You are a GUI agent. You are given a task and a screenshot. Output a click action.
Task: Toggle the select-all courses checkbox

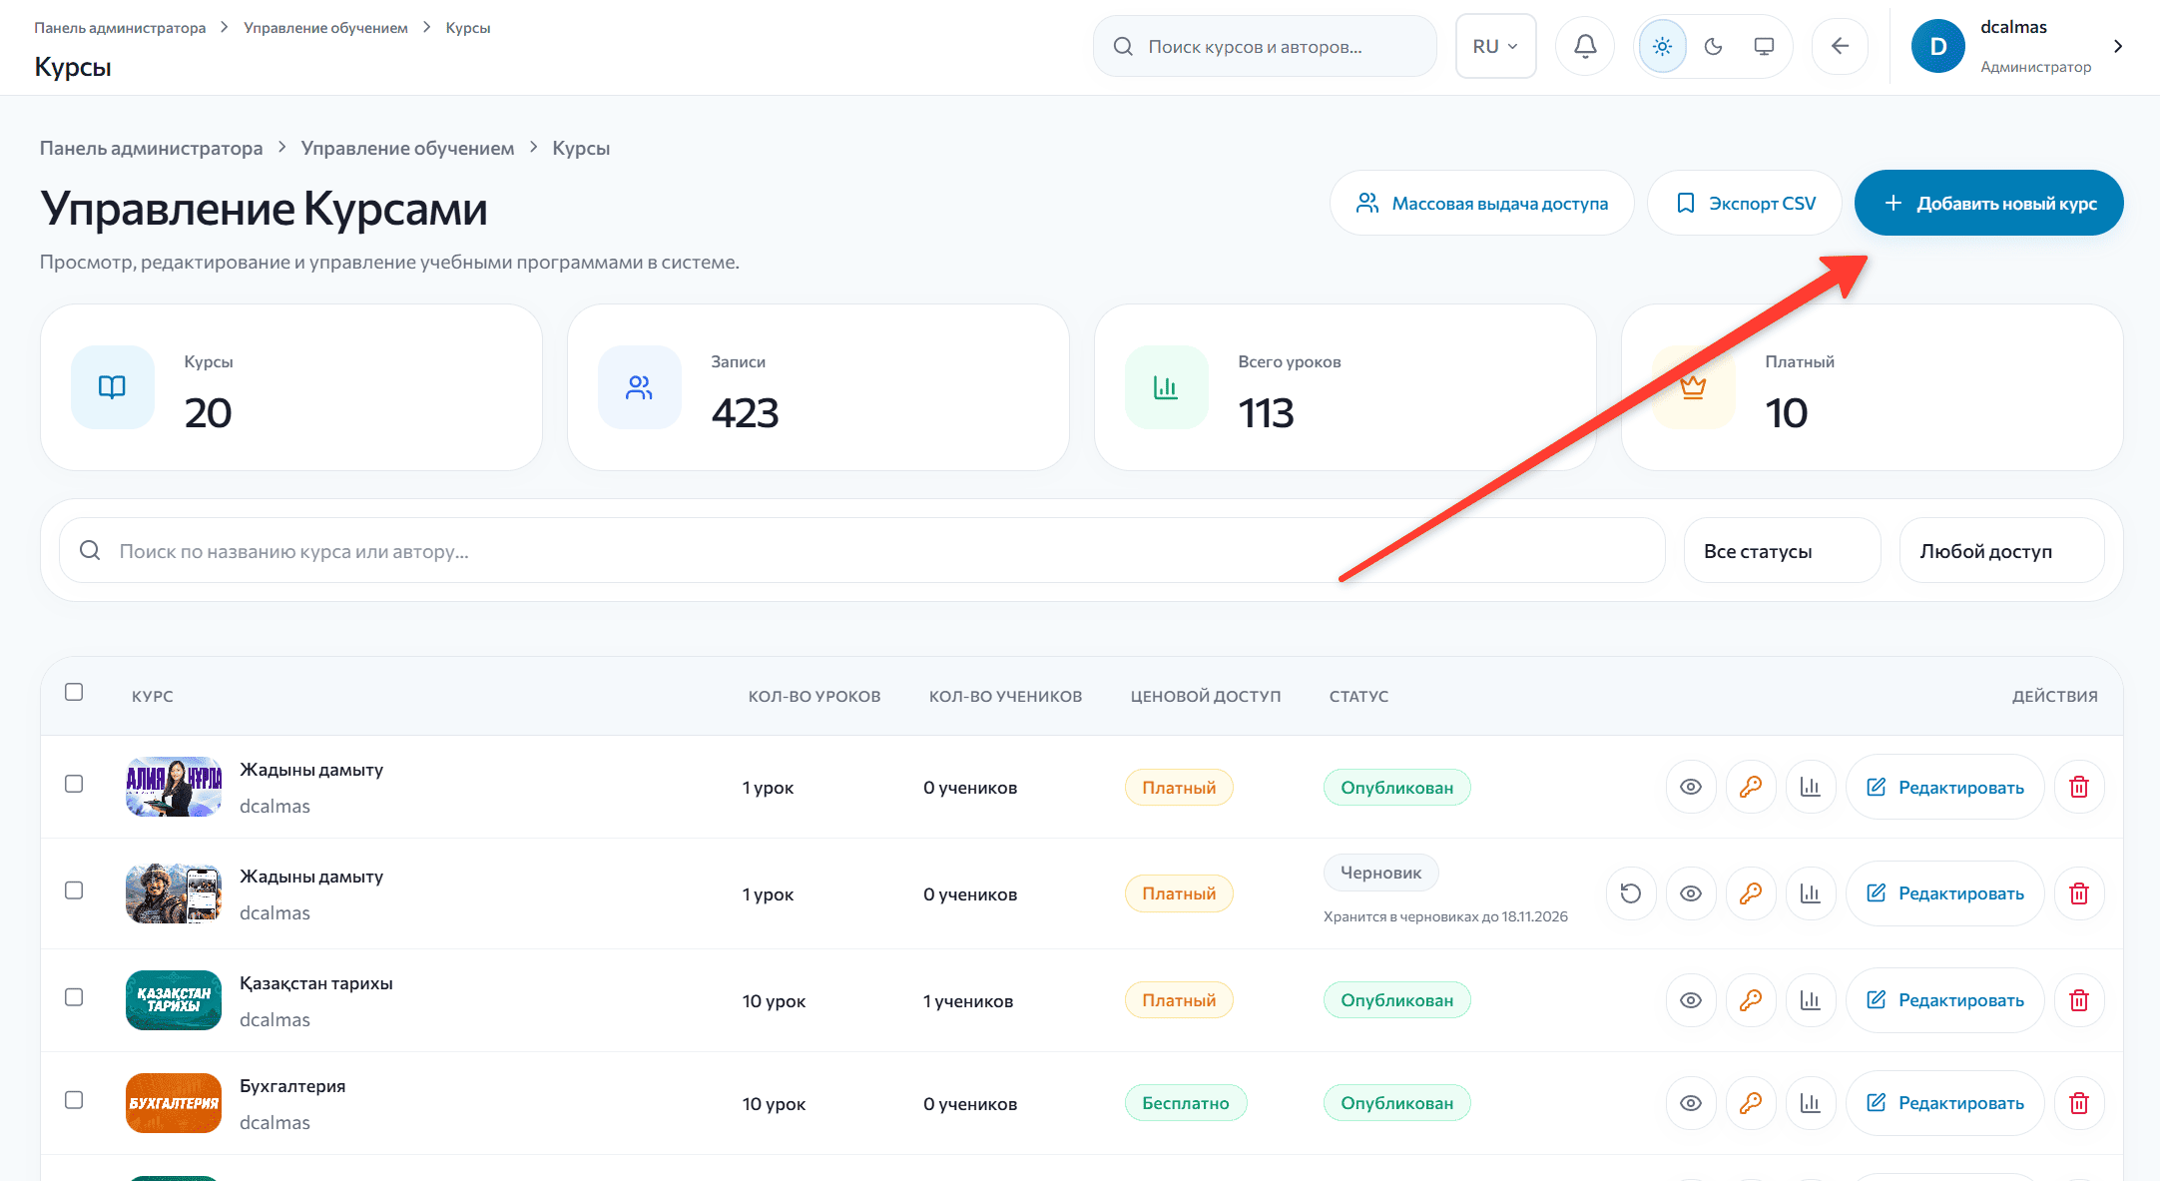point(74,692)
